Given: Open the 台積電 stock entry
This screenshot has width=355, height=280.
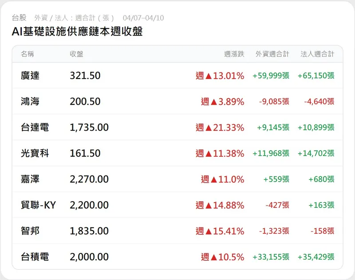Looking at the screenshot, I should tap(35, 257).
